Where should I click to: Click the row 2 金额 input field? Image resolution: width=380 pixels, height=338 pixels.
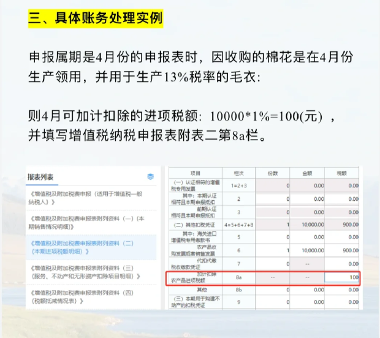307,199
